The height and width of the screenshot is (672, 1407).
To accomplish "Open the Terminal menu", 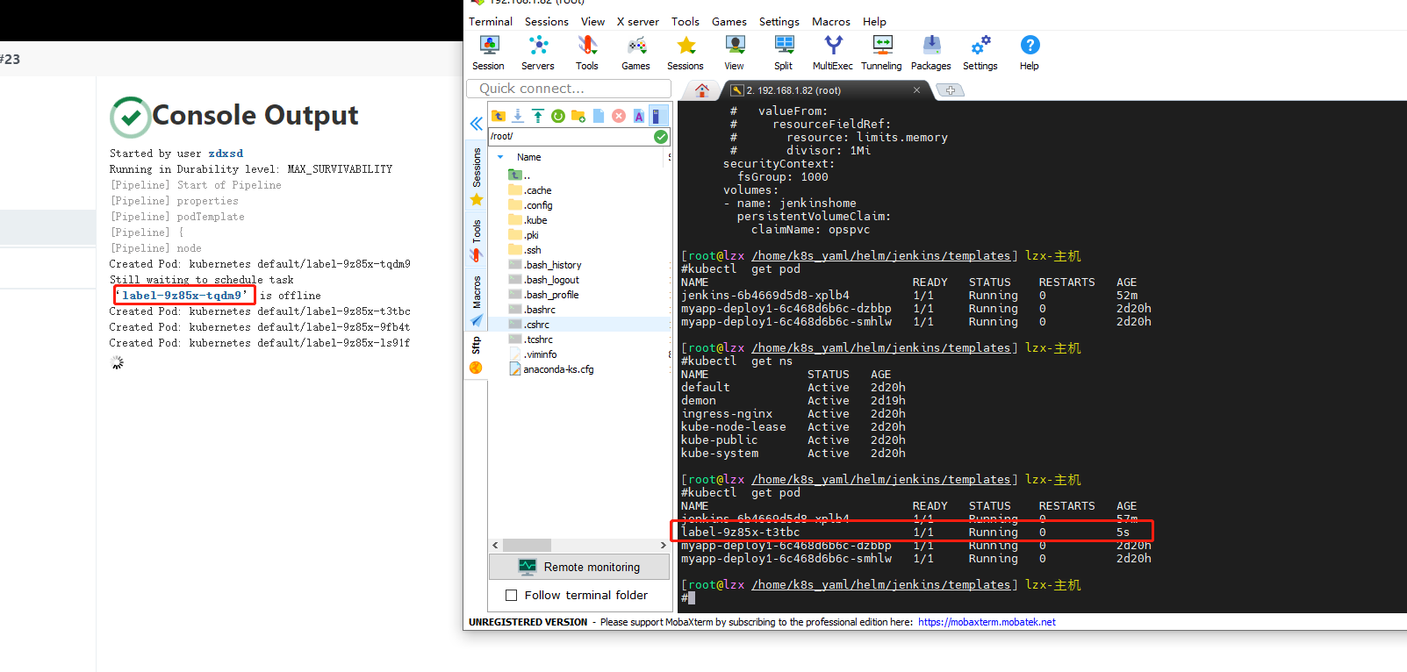I will pos(491,22).
